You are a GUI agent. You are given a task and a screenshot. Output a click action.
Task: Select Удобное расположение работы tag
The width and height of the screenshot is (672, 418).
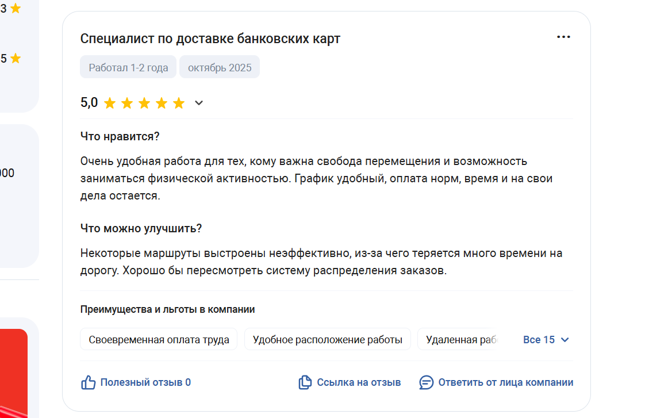click(x=327, y=339)
